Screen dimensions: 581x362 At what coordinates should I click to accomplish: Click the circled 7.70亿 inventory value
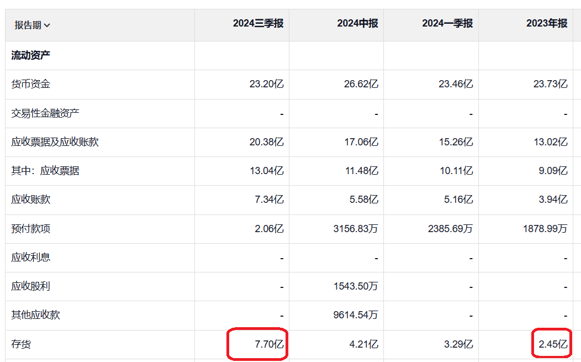click(269, 344)
